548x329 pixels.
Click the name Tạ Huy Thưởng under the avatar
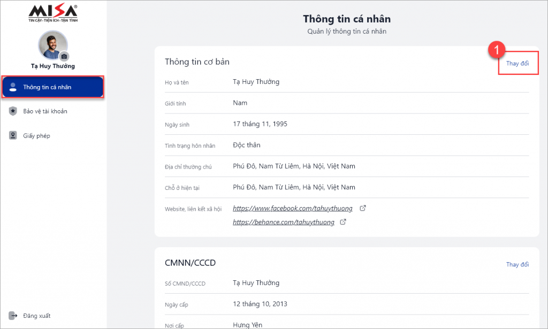tap(53, 66)
